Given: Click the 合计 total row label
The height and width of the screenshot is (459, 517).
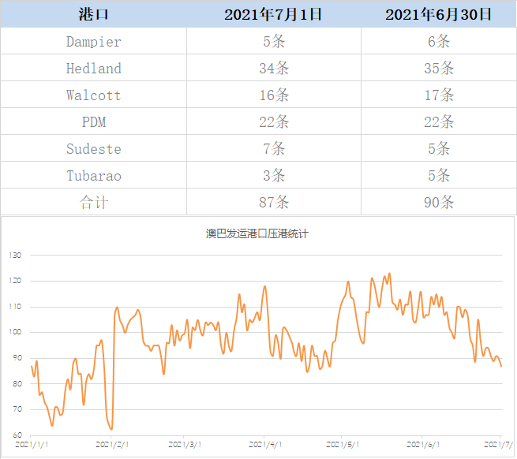Looking at the screenshot, I should click(94, 203).
